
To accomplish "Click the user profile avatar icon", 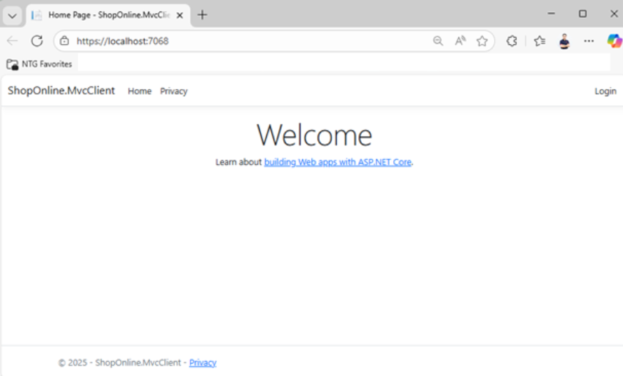I will coord(564,41).
